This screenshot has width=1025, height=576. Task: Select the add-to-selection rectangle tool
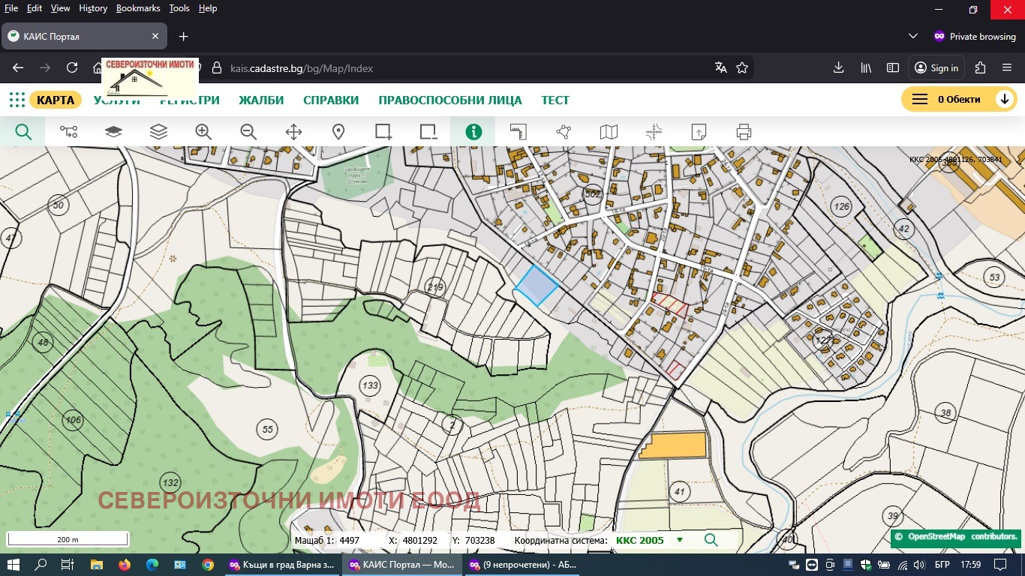(x=383, y=132)
